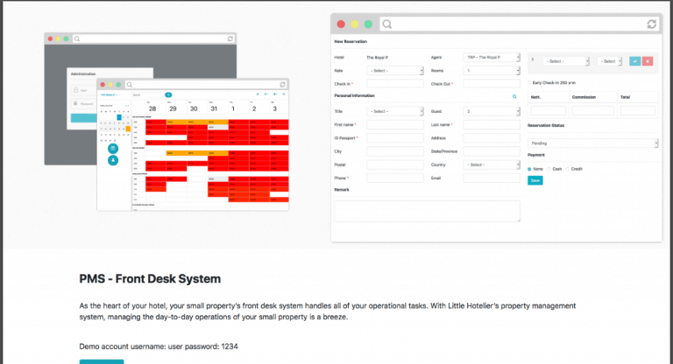Click the Email input field
The width and height of the screenshot is (673, 364).
pyautogui.click(x=492, y=178)
